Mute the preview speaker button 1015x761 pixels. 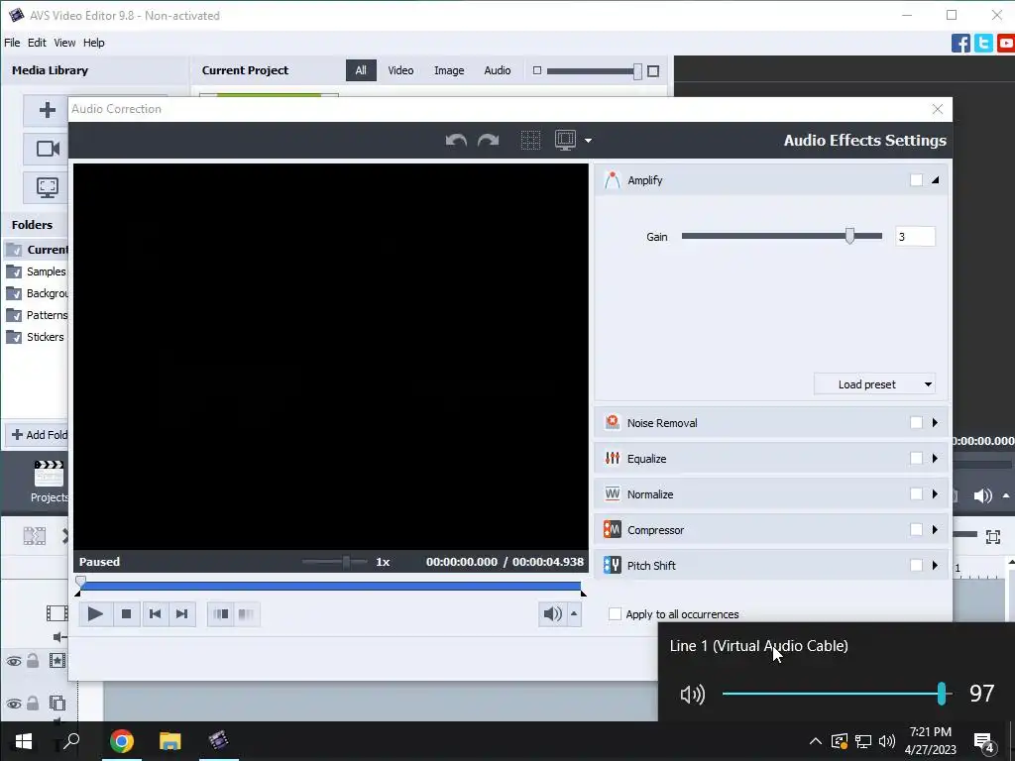click(x=553, y=614)
